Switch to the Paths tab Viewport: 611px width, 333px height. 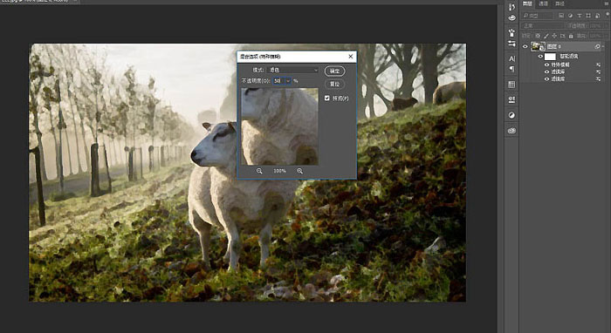[560, 3]
